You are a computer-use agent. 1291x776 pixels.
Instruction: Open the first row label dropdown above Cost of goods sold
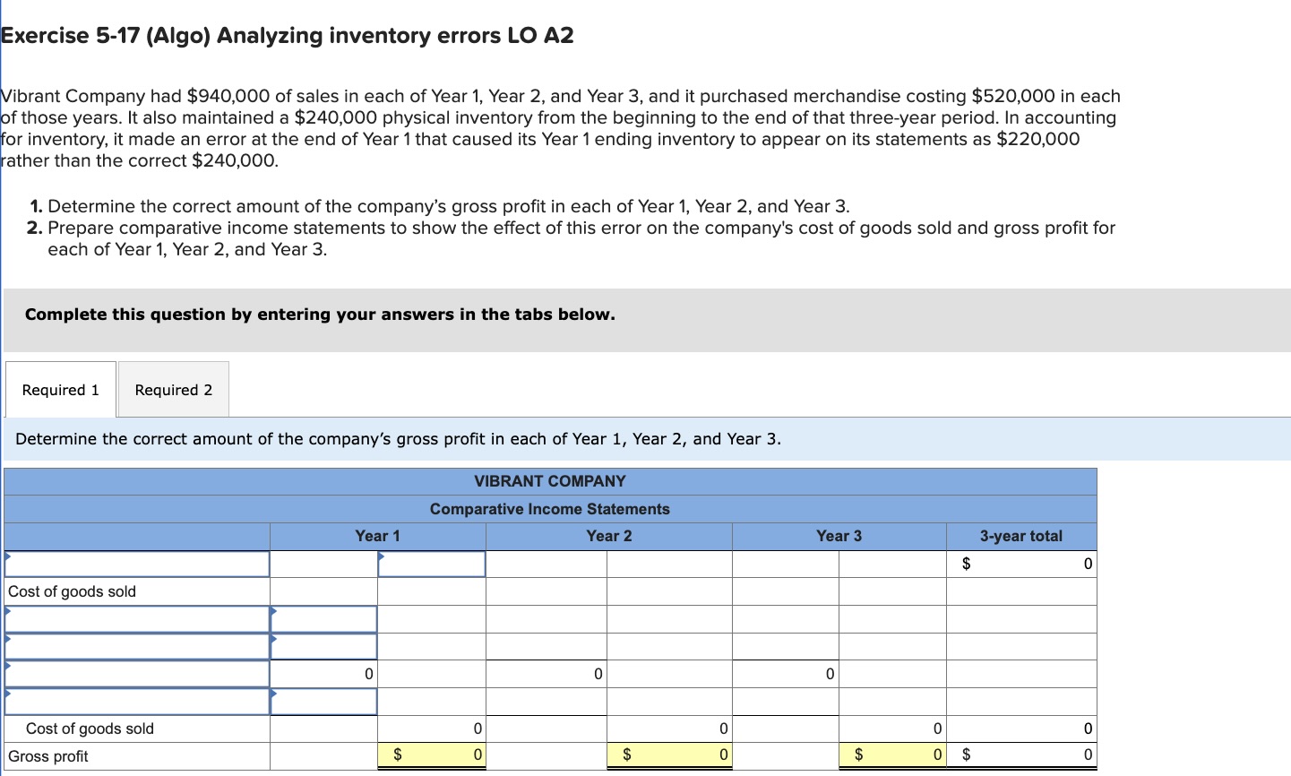pos(136,564)
